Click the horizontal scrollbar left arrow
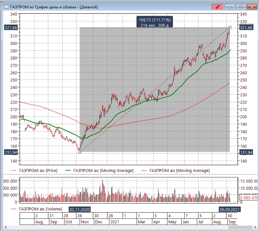Screen dimensions: 259x231 point(6,227)
